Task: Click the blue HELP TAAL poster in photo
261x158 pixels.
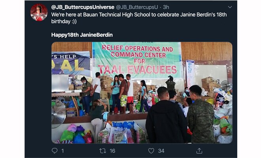Action: pos(71,63)
